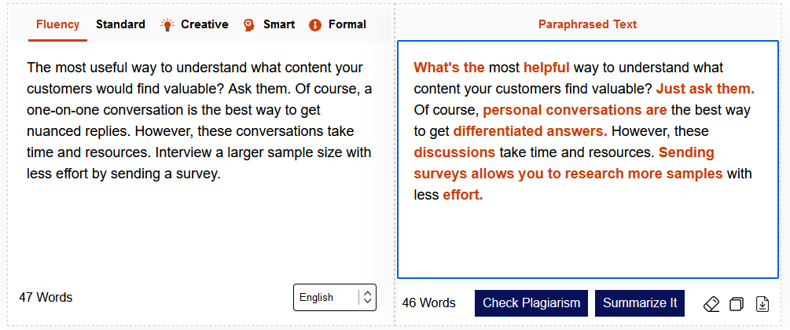Click the brain icon beside Smart
Image resolution: width=790 pixels, height=330 pixels.
point(249,24)
